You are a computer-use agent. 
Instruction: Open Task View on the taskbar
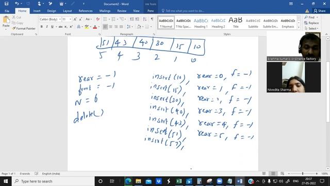click(112, 181)
